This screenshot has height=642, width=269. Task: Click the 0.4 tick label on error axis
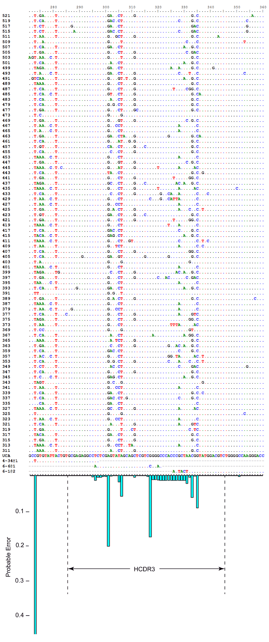(x=20, y=615)
